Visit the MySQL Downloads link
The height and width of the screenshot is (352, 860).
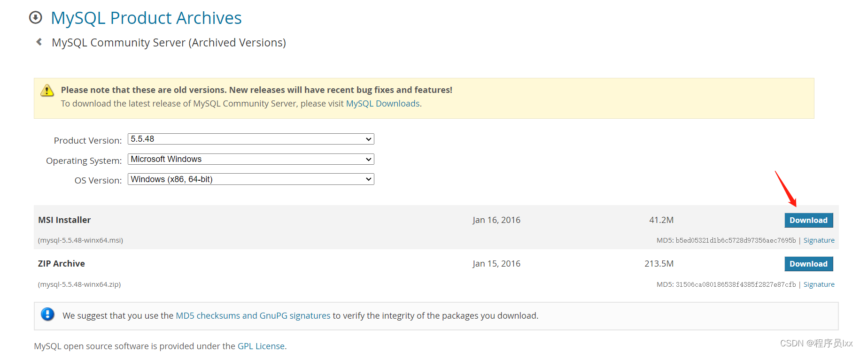point(383,104)
